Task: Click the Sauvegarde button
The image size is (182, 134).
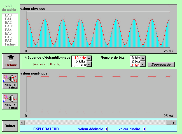Action: (x=161, y=64)
